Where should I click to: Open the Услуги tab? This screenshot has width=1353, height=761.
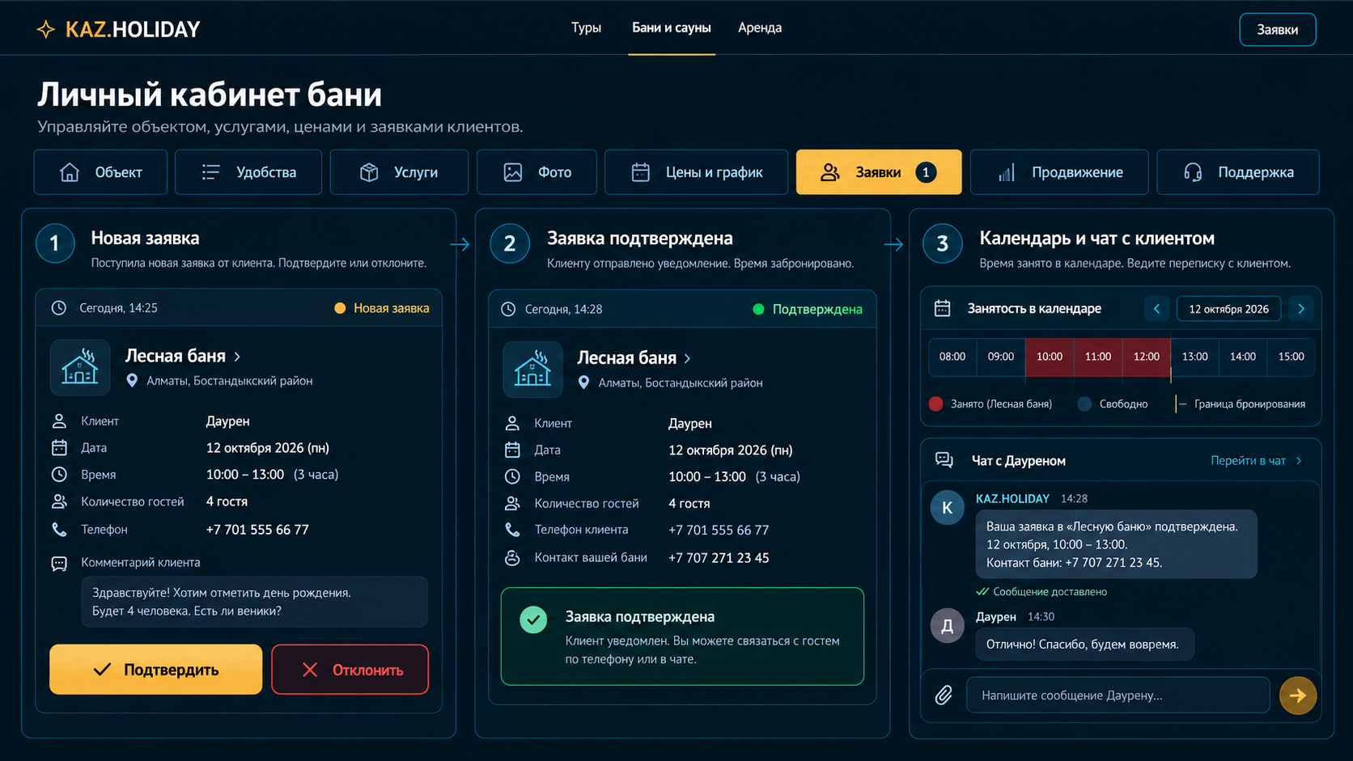click(x=399, y=172)
